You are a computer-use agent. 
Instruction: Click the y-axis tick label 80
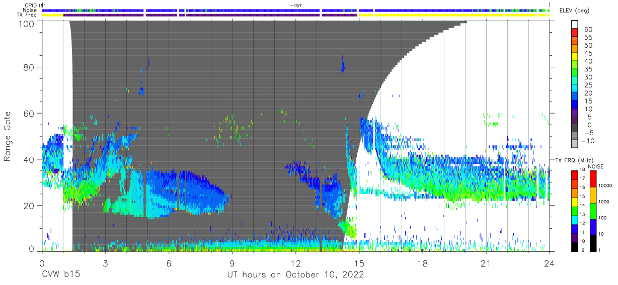coord(29,67)
